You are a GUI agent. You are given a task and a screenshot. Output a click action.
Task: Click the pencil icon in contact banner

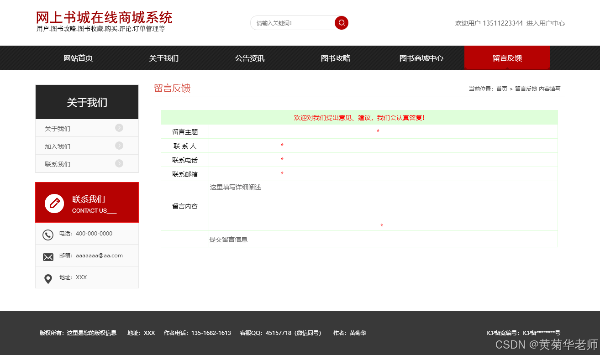click(x=54, y=203)
